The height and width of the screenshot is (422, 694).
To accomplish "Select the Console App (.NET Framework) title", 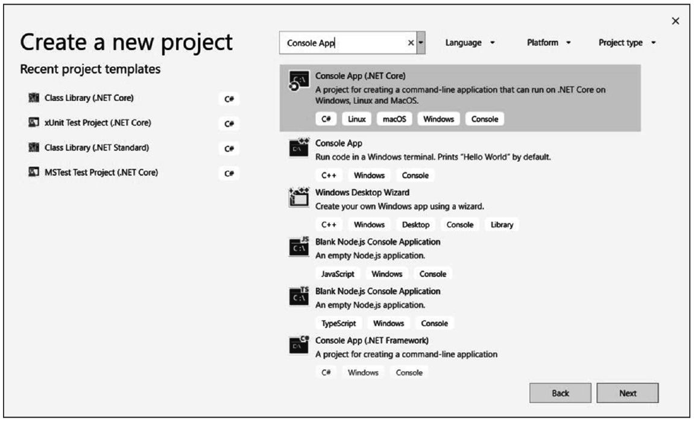I will click(372, 340).
